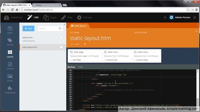Go to browser home page
This screenshot has height=112, width=200.
(x=17, y=10)
